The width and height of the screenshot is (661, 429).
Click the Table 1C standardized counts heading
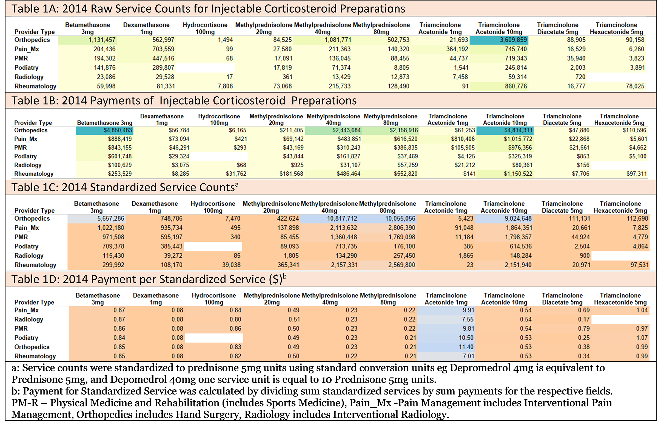[x=125, y=187]
